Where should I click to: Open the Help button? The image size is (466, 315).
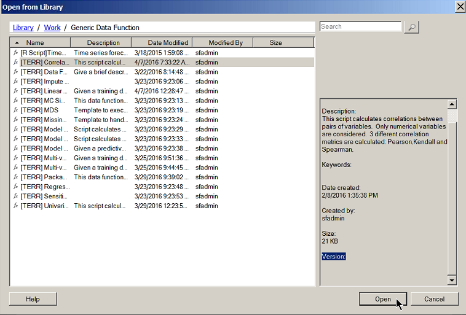[33, 299]
